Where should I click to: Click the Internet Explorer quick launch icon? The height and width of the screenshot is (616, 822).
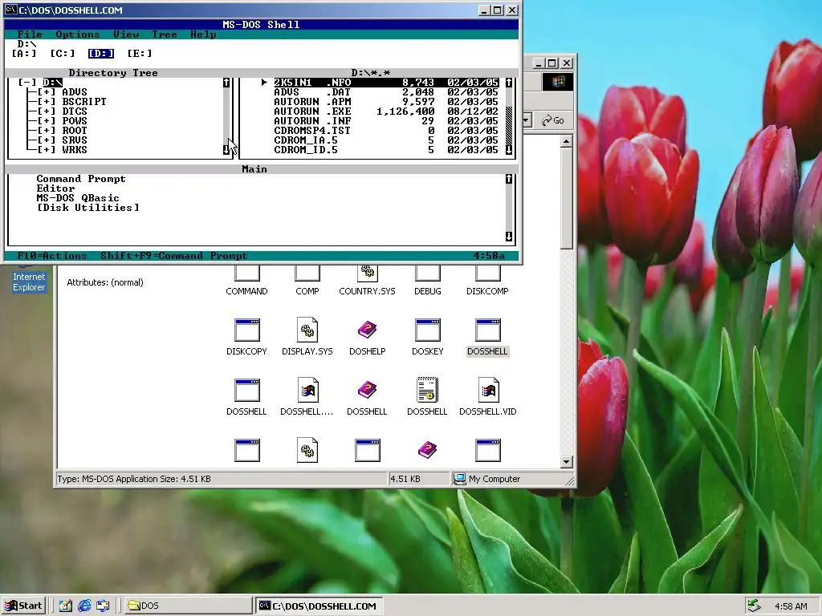[84, 606]
